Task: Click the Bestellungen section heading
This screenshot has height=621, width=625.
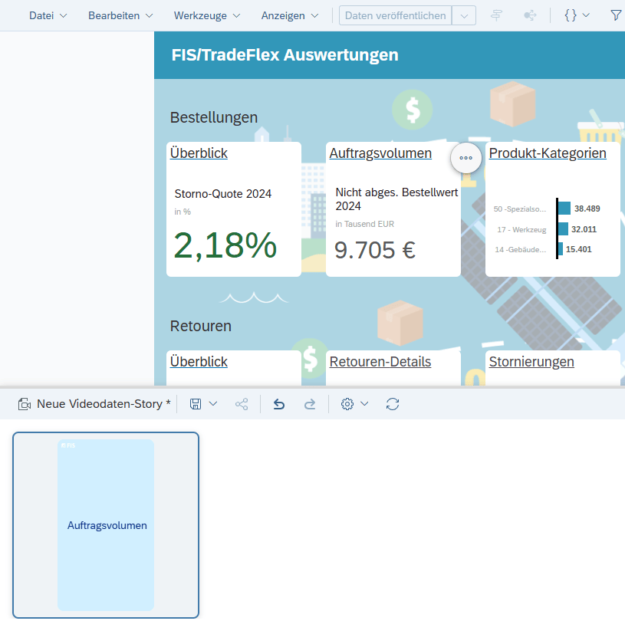Action: click(214, 117)
